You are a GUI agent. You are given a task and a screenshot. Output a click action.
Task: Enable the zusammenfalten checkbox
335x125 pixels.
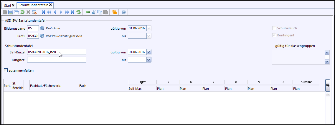(6, 70)
